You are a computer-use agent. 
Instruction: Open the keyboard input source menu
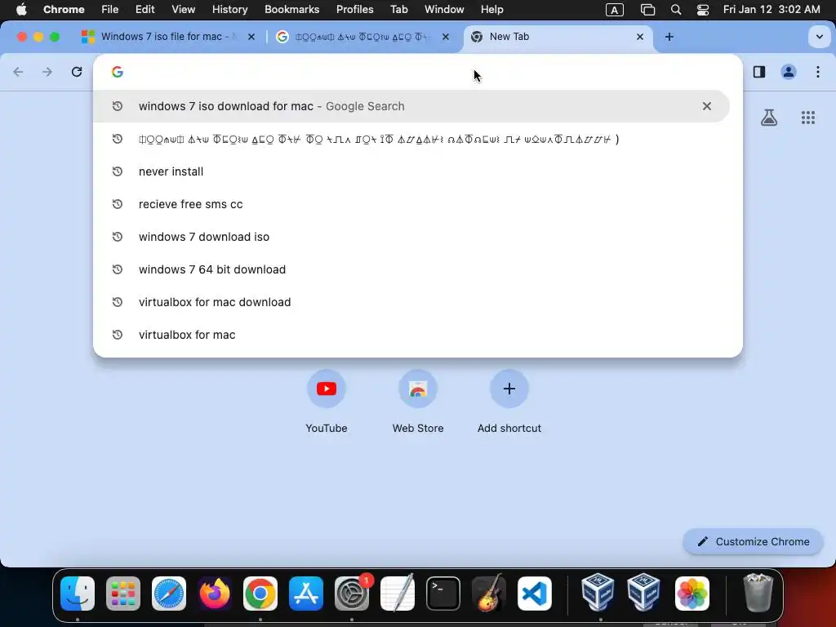point(615,10)
